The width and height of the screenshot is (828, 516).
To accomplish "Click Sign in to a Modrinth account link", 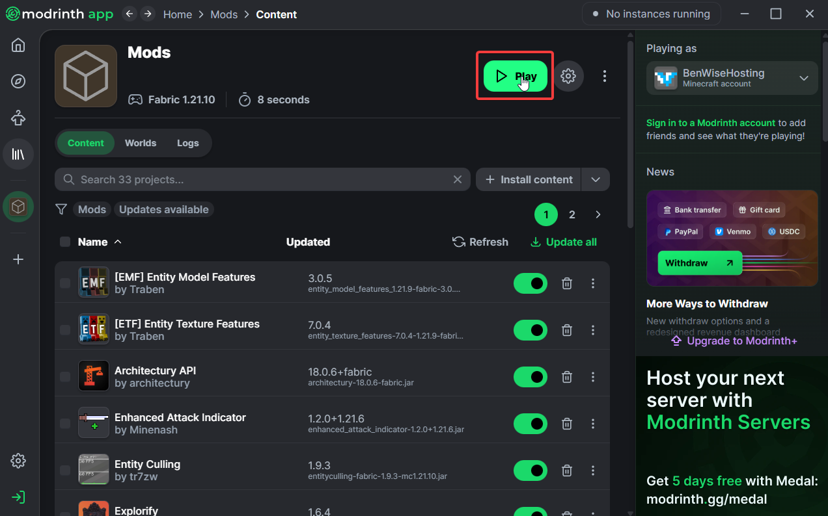I will pos(711,123).
